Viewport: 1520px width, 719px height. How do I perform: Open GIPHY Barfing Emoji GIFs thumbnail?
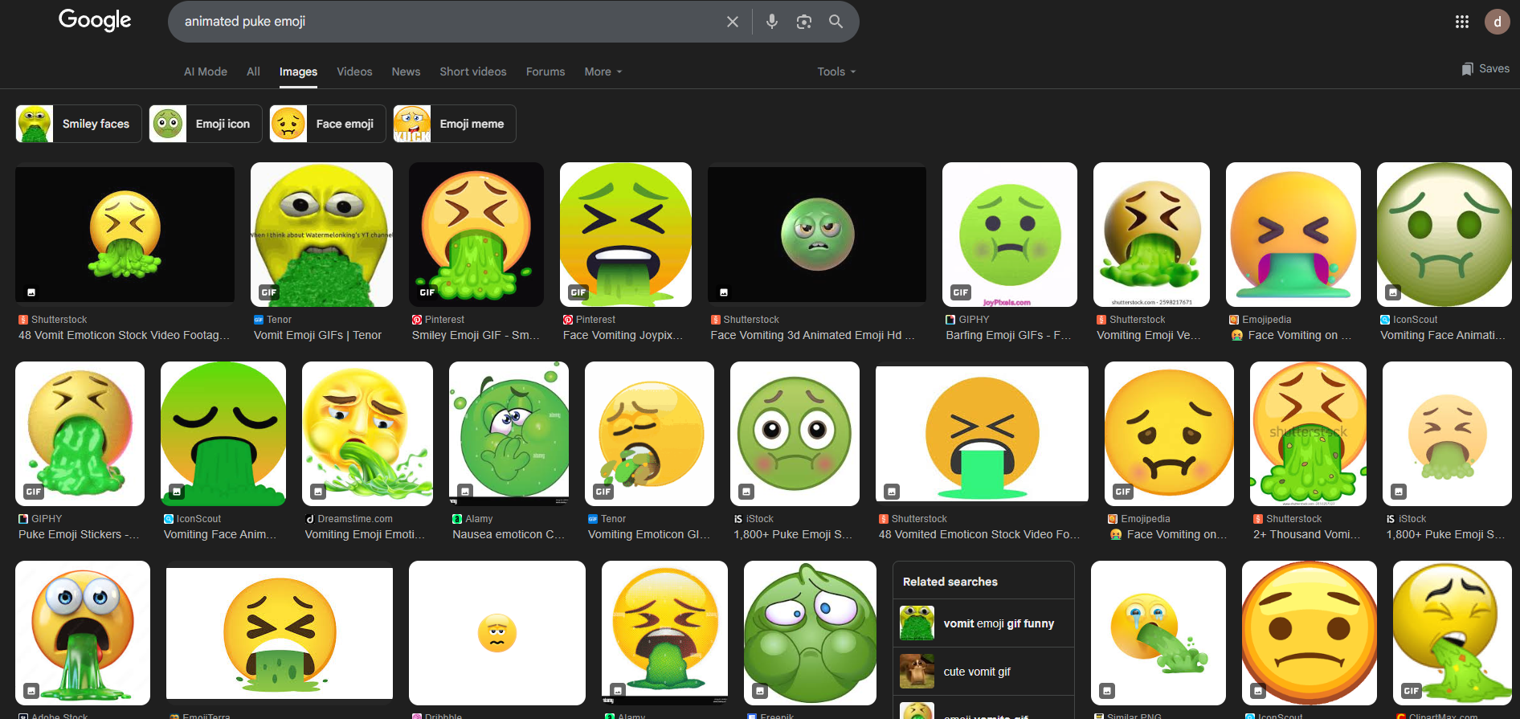pos(1010,235)
